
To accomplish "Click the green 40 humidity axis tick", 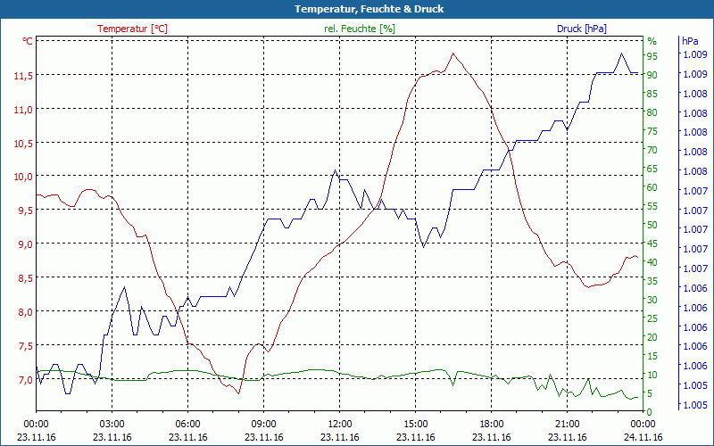I will [x=652, y=262].
